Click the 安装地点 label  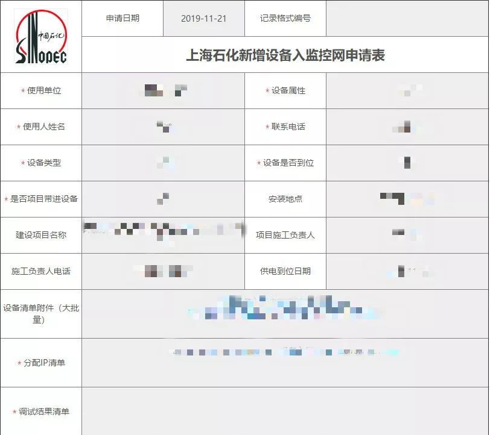[x=285, y=199]
